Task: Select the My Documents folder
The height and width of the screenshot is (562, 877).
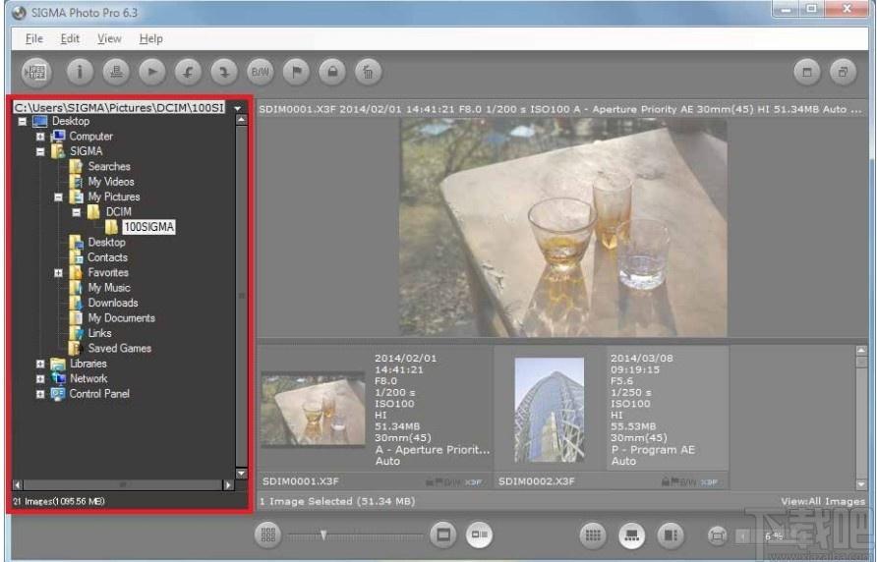Action: click(x=121, y=318)
